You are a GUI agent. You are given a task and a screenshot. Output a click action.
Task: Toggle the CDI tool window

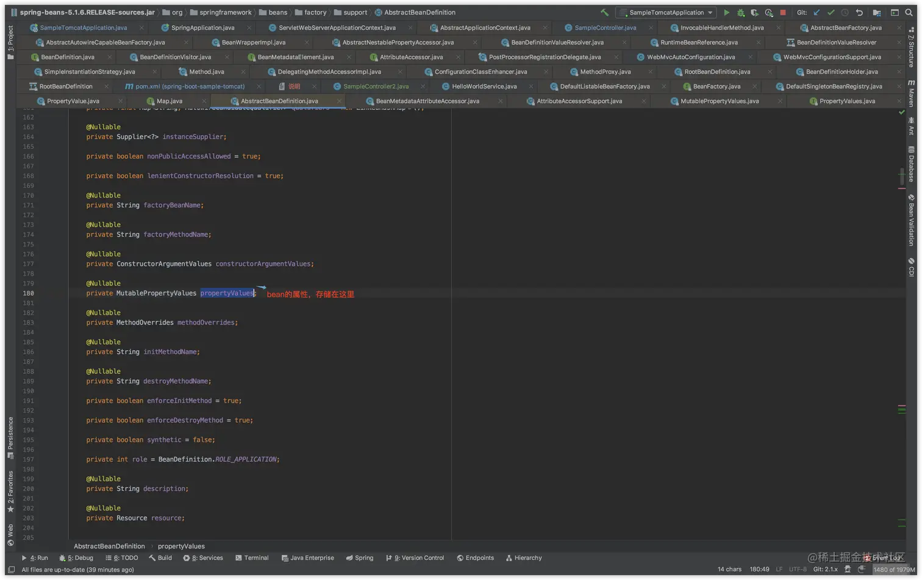pos(911,267)
